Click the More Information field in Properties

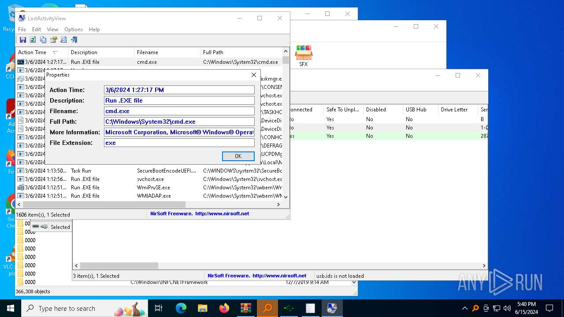(179, 132)
